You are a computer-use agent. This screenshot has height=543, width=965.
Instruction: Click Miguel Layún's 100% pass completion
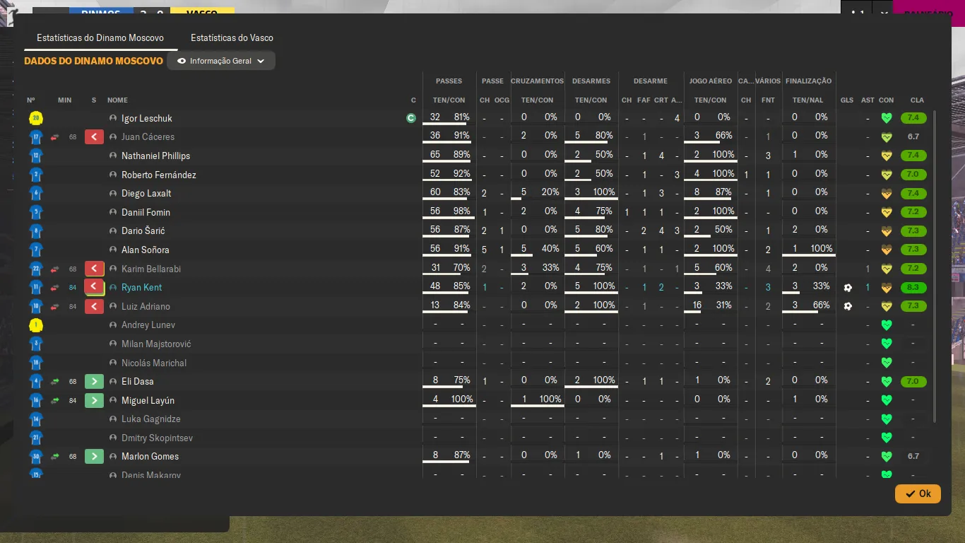pyautogui.click(x=461, y=399)
